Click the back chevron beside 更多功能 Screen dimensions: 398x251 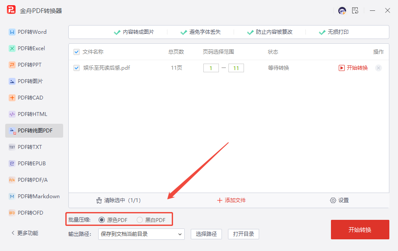[x=13, y=233]
